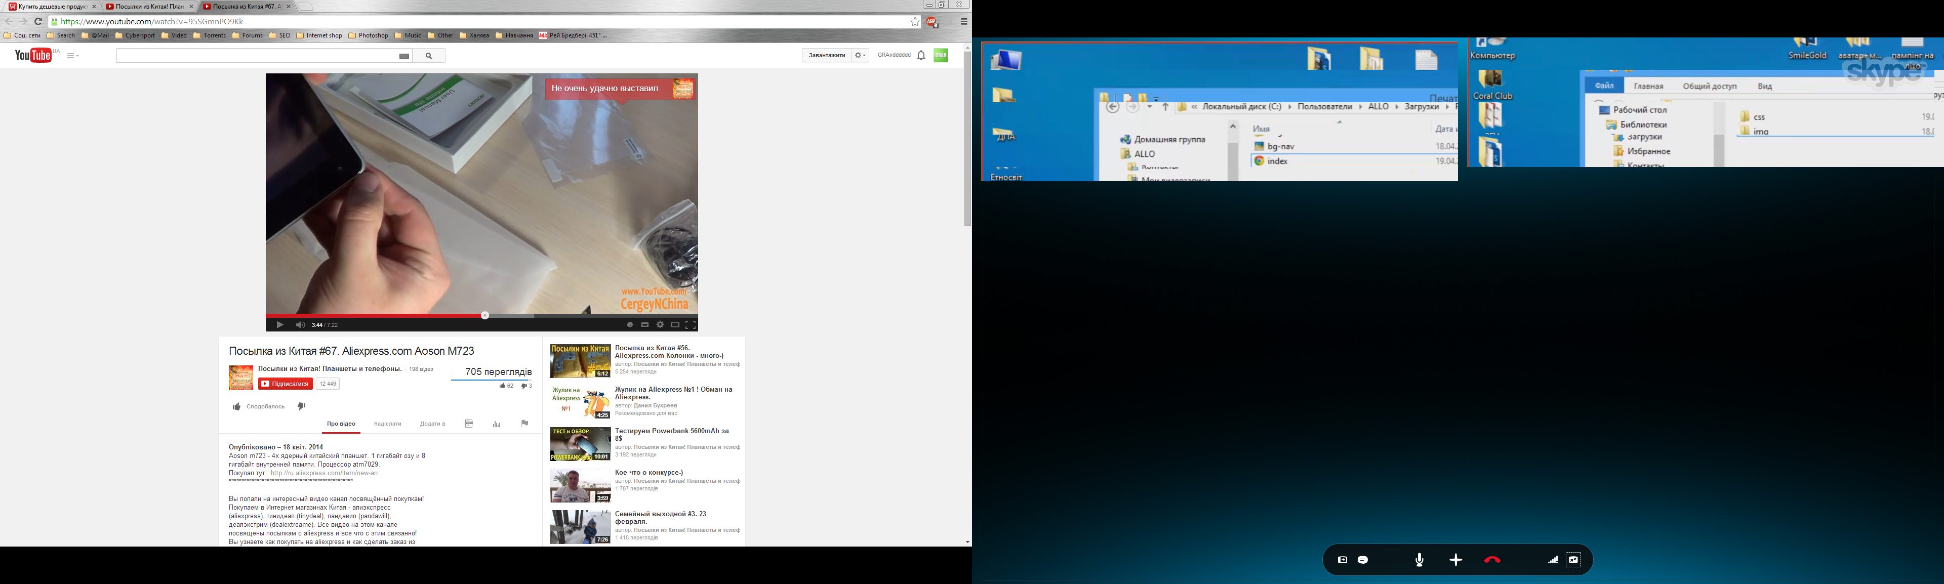This screenshot has width=1944, height=584.
Task: Select the Про відео tab
Action: coord(341,424)
